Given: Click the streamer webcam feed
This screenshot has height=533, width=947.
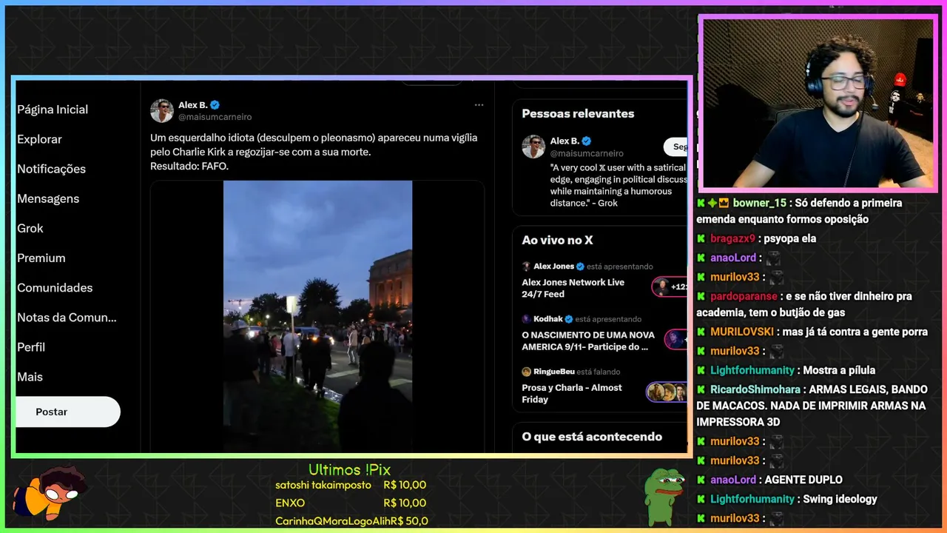Looking at the screenshot, I should click(x=818, y=103).
